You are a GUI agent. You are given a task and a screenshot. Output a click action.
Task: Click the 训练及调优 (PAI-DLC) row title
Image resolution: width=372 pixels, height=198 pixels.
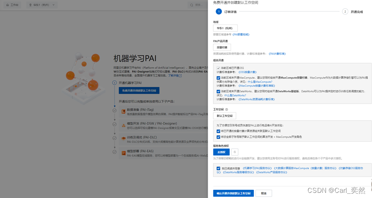click(x=142, y=137)
